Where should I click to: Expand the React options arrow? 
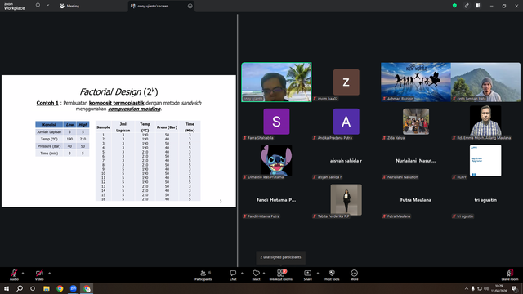click(x=264, y=273)
